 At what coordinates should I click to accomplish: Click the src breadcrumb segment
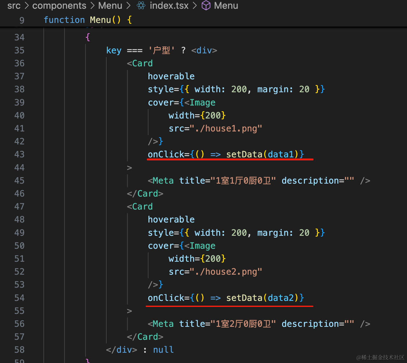coord(14,5)
